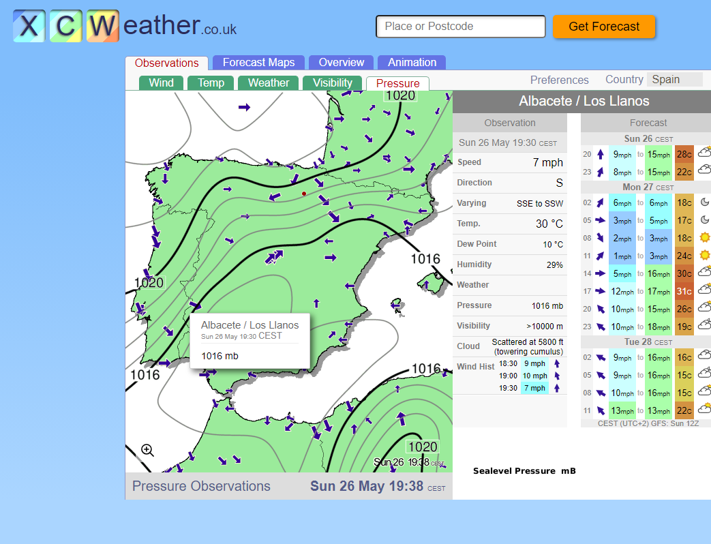Switch to the Temp map tab
Screen dimensions: 711x544
pos(211,83)
